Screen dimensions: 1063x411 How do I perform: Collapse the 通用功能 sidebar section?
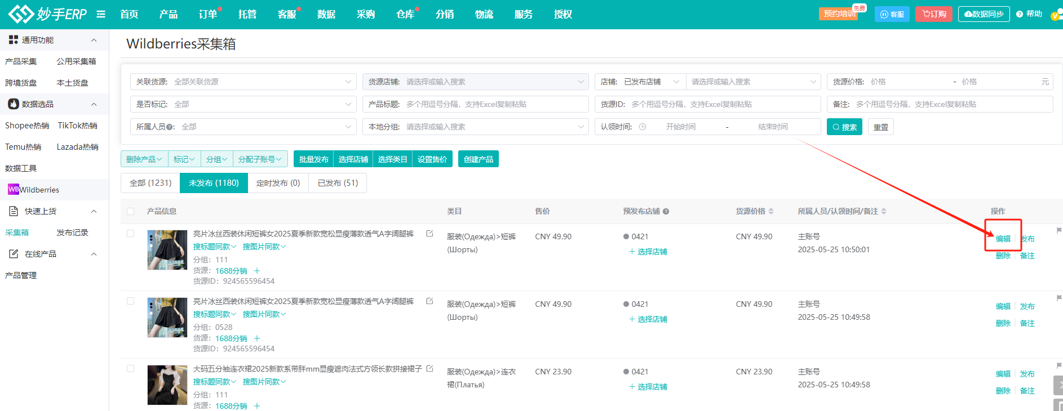tap(94, 40)
